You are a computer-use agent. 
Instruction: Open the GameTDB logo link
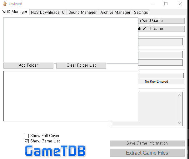click(55, 151)
